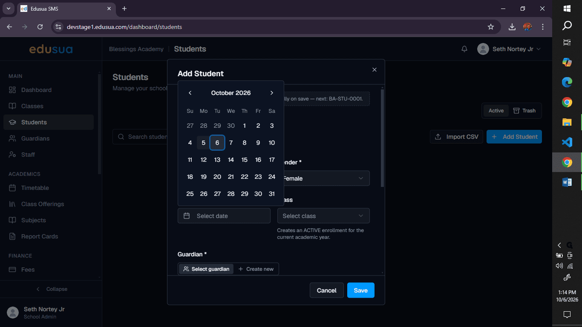Viewport: 582px width, 327px height.
Task: Pick October 31 in calendar
Action: click(272, 194)
